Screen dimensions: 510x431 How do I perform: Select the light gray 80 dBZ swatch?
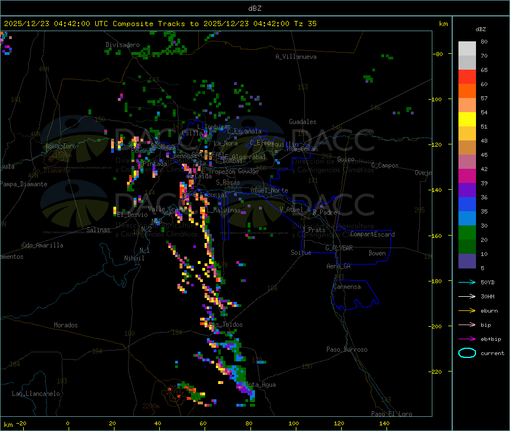467,49
